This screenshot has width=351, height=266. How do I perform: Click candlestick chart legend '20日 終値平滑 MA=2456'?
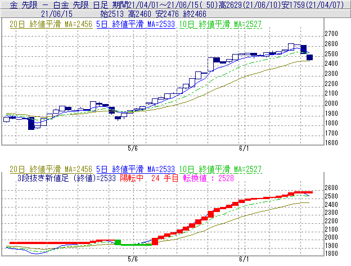(x=51, y=24)
